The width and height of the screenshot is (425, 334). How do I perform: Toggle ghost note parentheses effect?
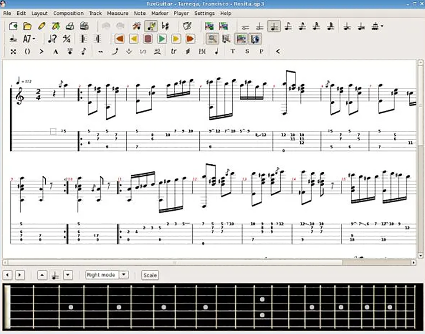click(27, 51)
